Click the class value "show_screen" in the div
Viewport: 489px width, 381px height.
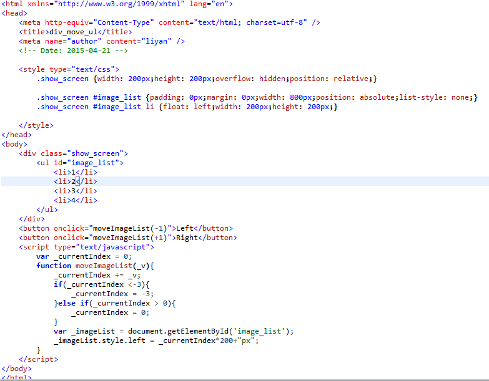(x=96, y=153)
